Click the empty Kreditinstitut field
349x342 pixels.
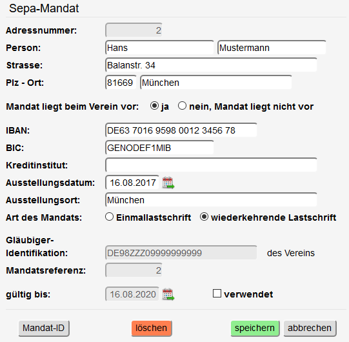click(x=211, y=165)
